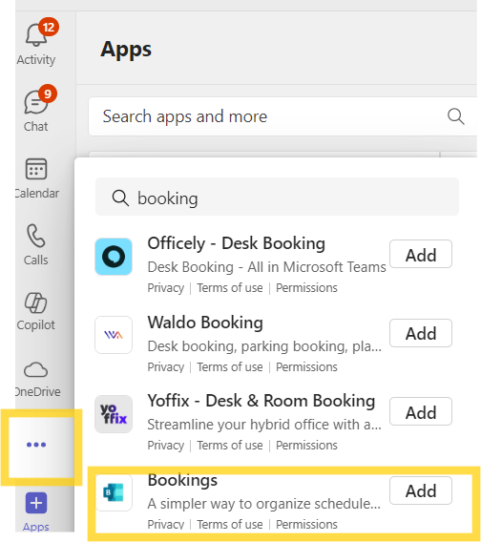This screenshot has height=542, width=481.
Task: Add the Officely - Desk Booking app
Action: point(421,254)
